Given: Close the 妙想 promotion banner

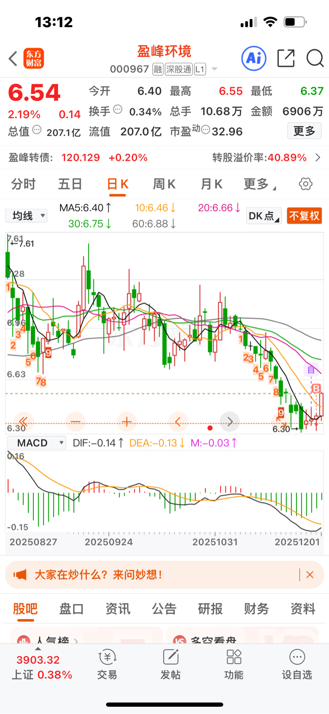Looking at the screenshot, I should click(x=310, y=575).
